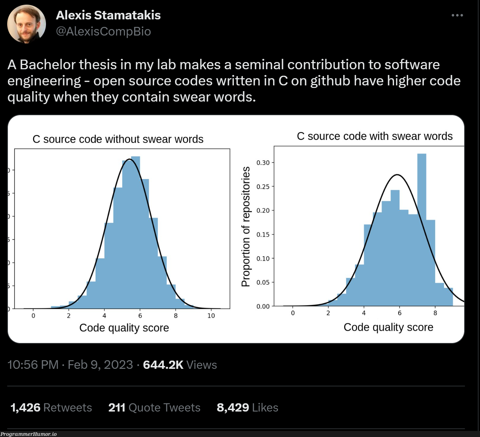480x437 pixels.
Task: Open the three-dot more options menu
Action: click(x=457, y=15)
